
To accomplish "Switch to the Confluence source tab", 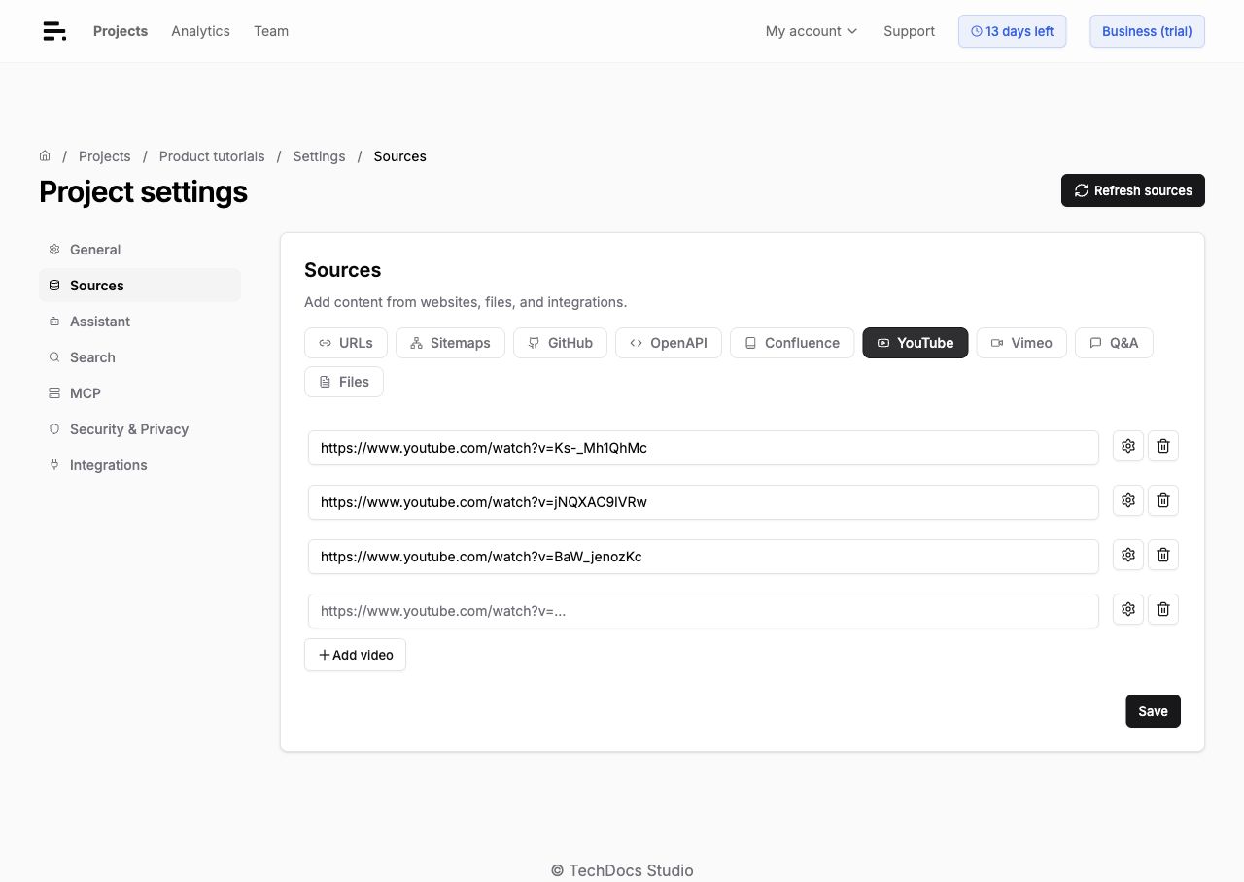I will (792, 343).
